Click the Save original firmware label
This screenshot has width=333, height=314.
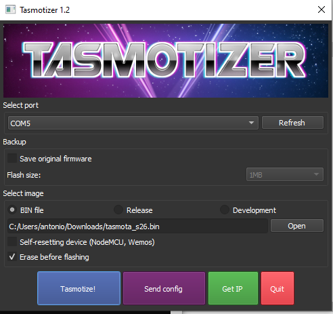56,159
